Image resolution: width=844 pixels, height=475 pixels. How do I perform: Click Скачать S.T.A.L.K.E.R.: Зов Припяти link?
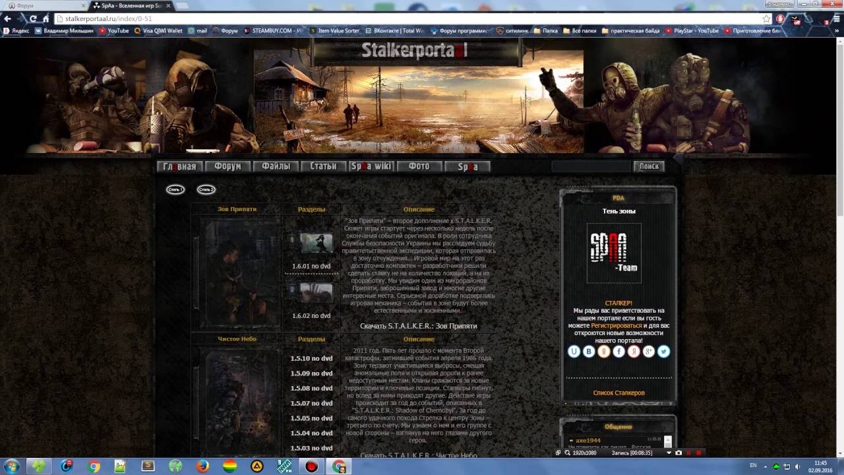[x=418, y=326]
